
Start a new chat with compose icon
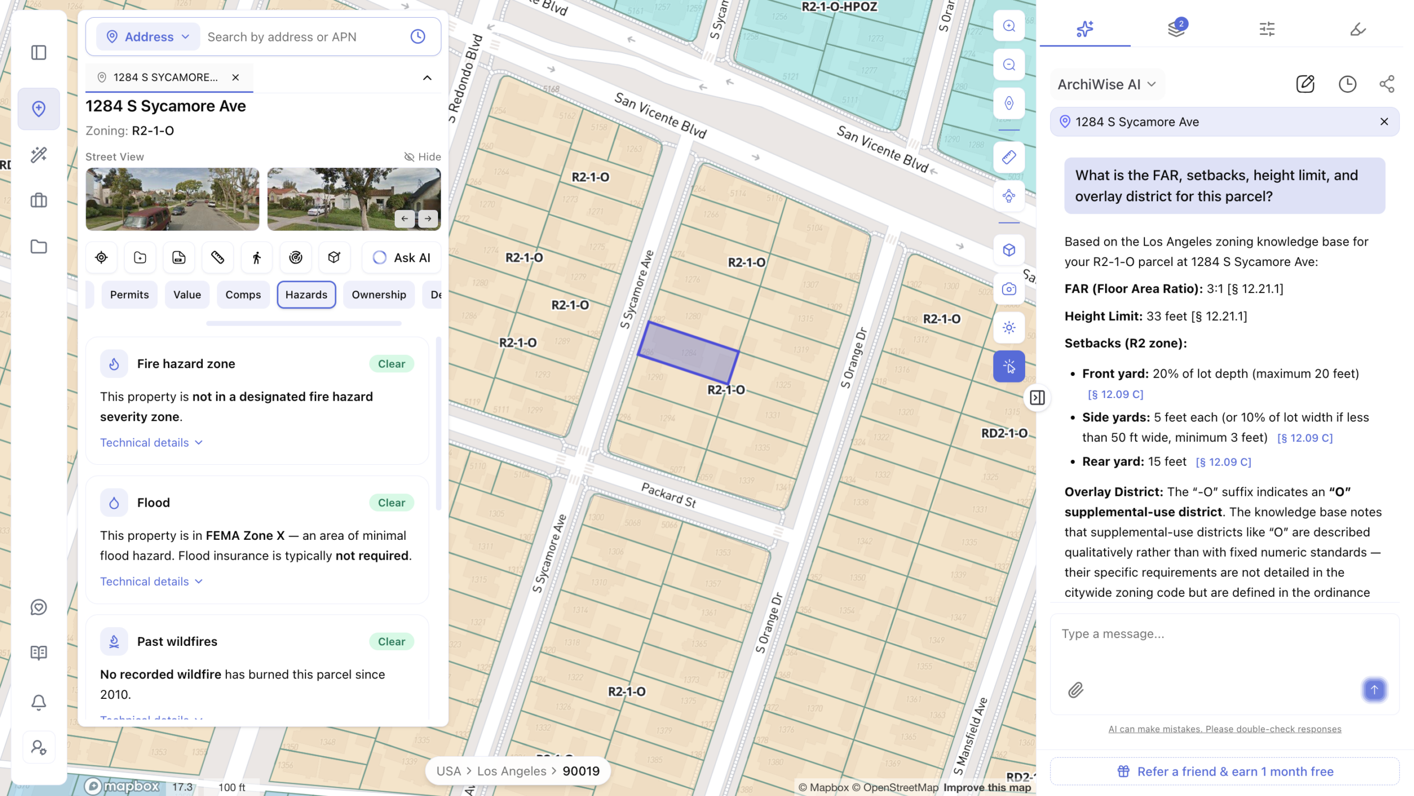(x=1305, y=84)
